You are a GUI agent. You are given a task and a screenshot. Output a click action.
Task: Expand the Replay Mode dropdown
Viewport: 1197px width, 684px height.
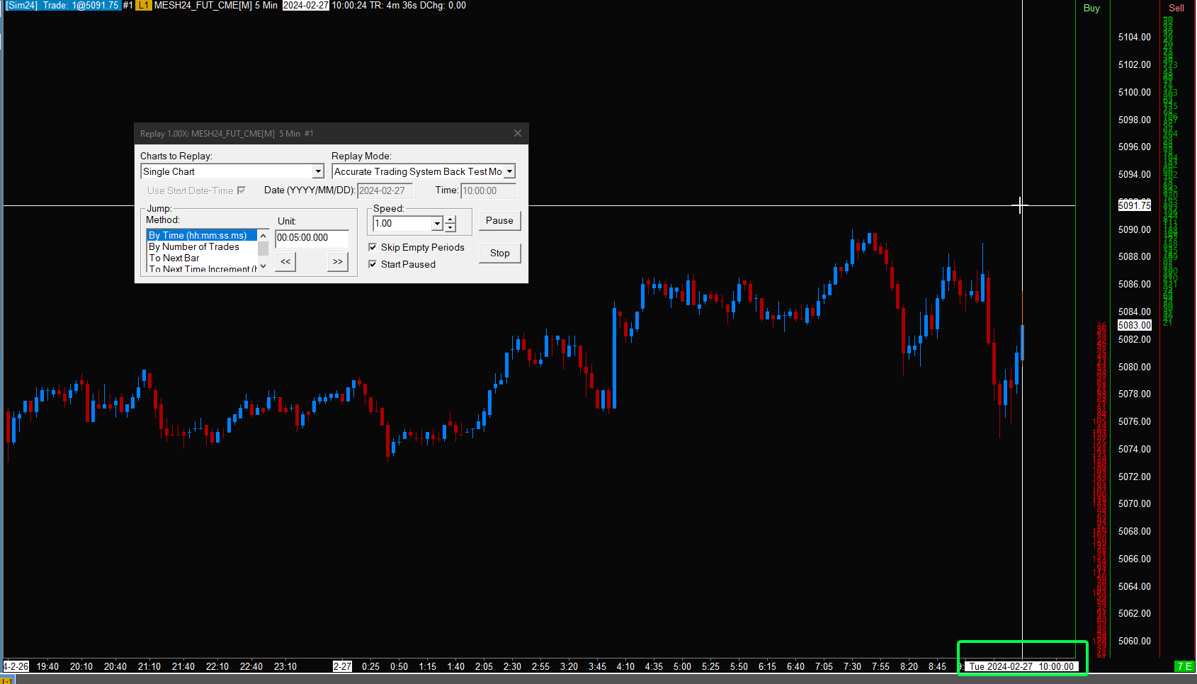pyautogui.click(x=509, y=171)
